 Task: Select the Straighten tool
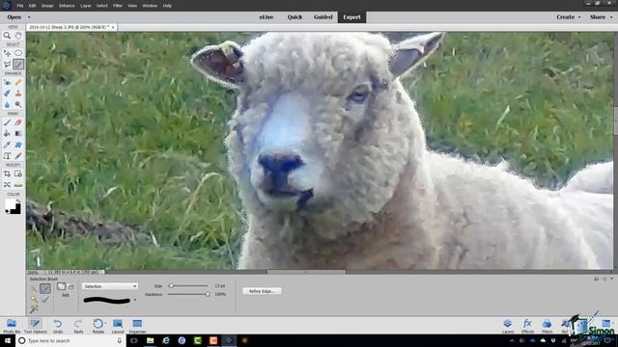[18, 185]
